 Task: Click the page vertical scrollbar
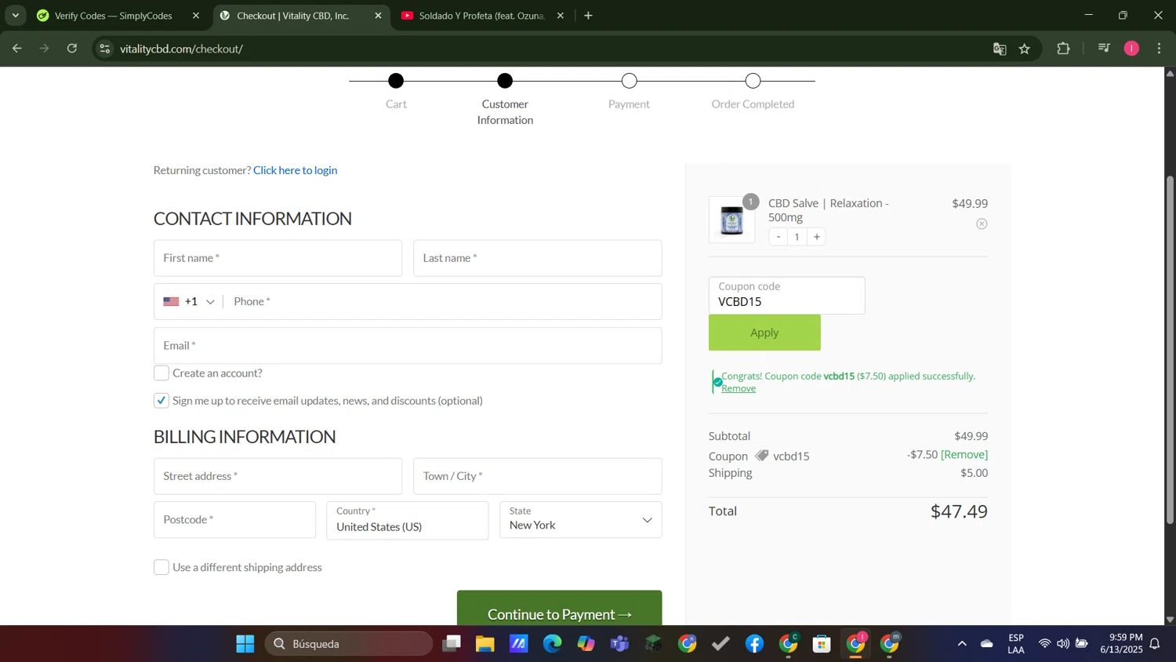coord(1170,349)
